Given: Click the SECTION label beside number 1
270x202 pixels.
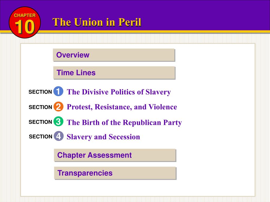Looking at the screenshot, I should (x=40, y=92).
